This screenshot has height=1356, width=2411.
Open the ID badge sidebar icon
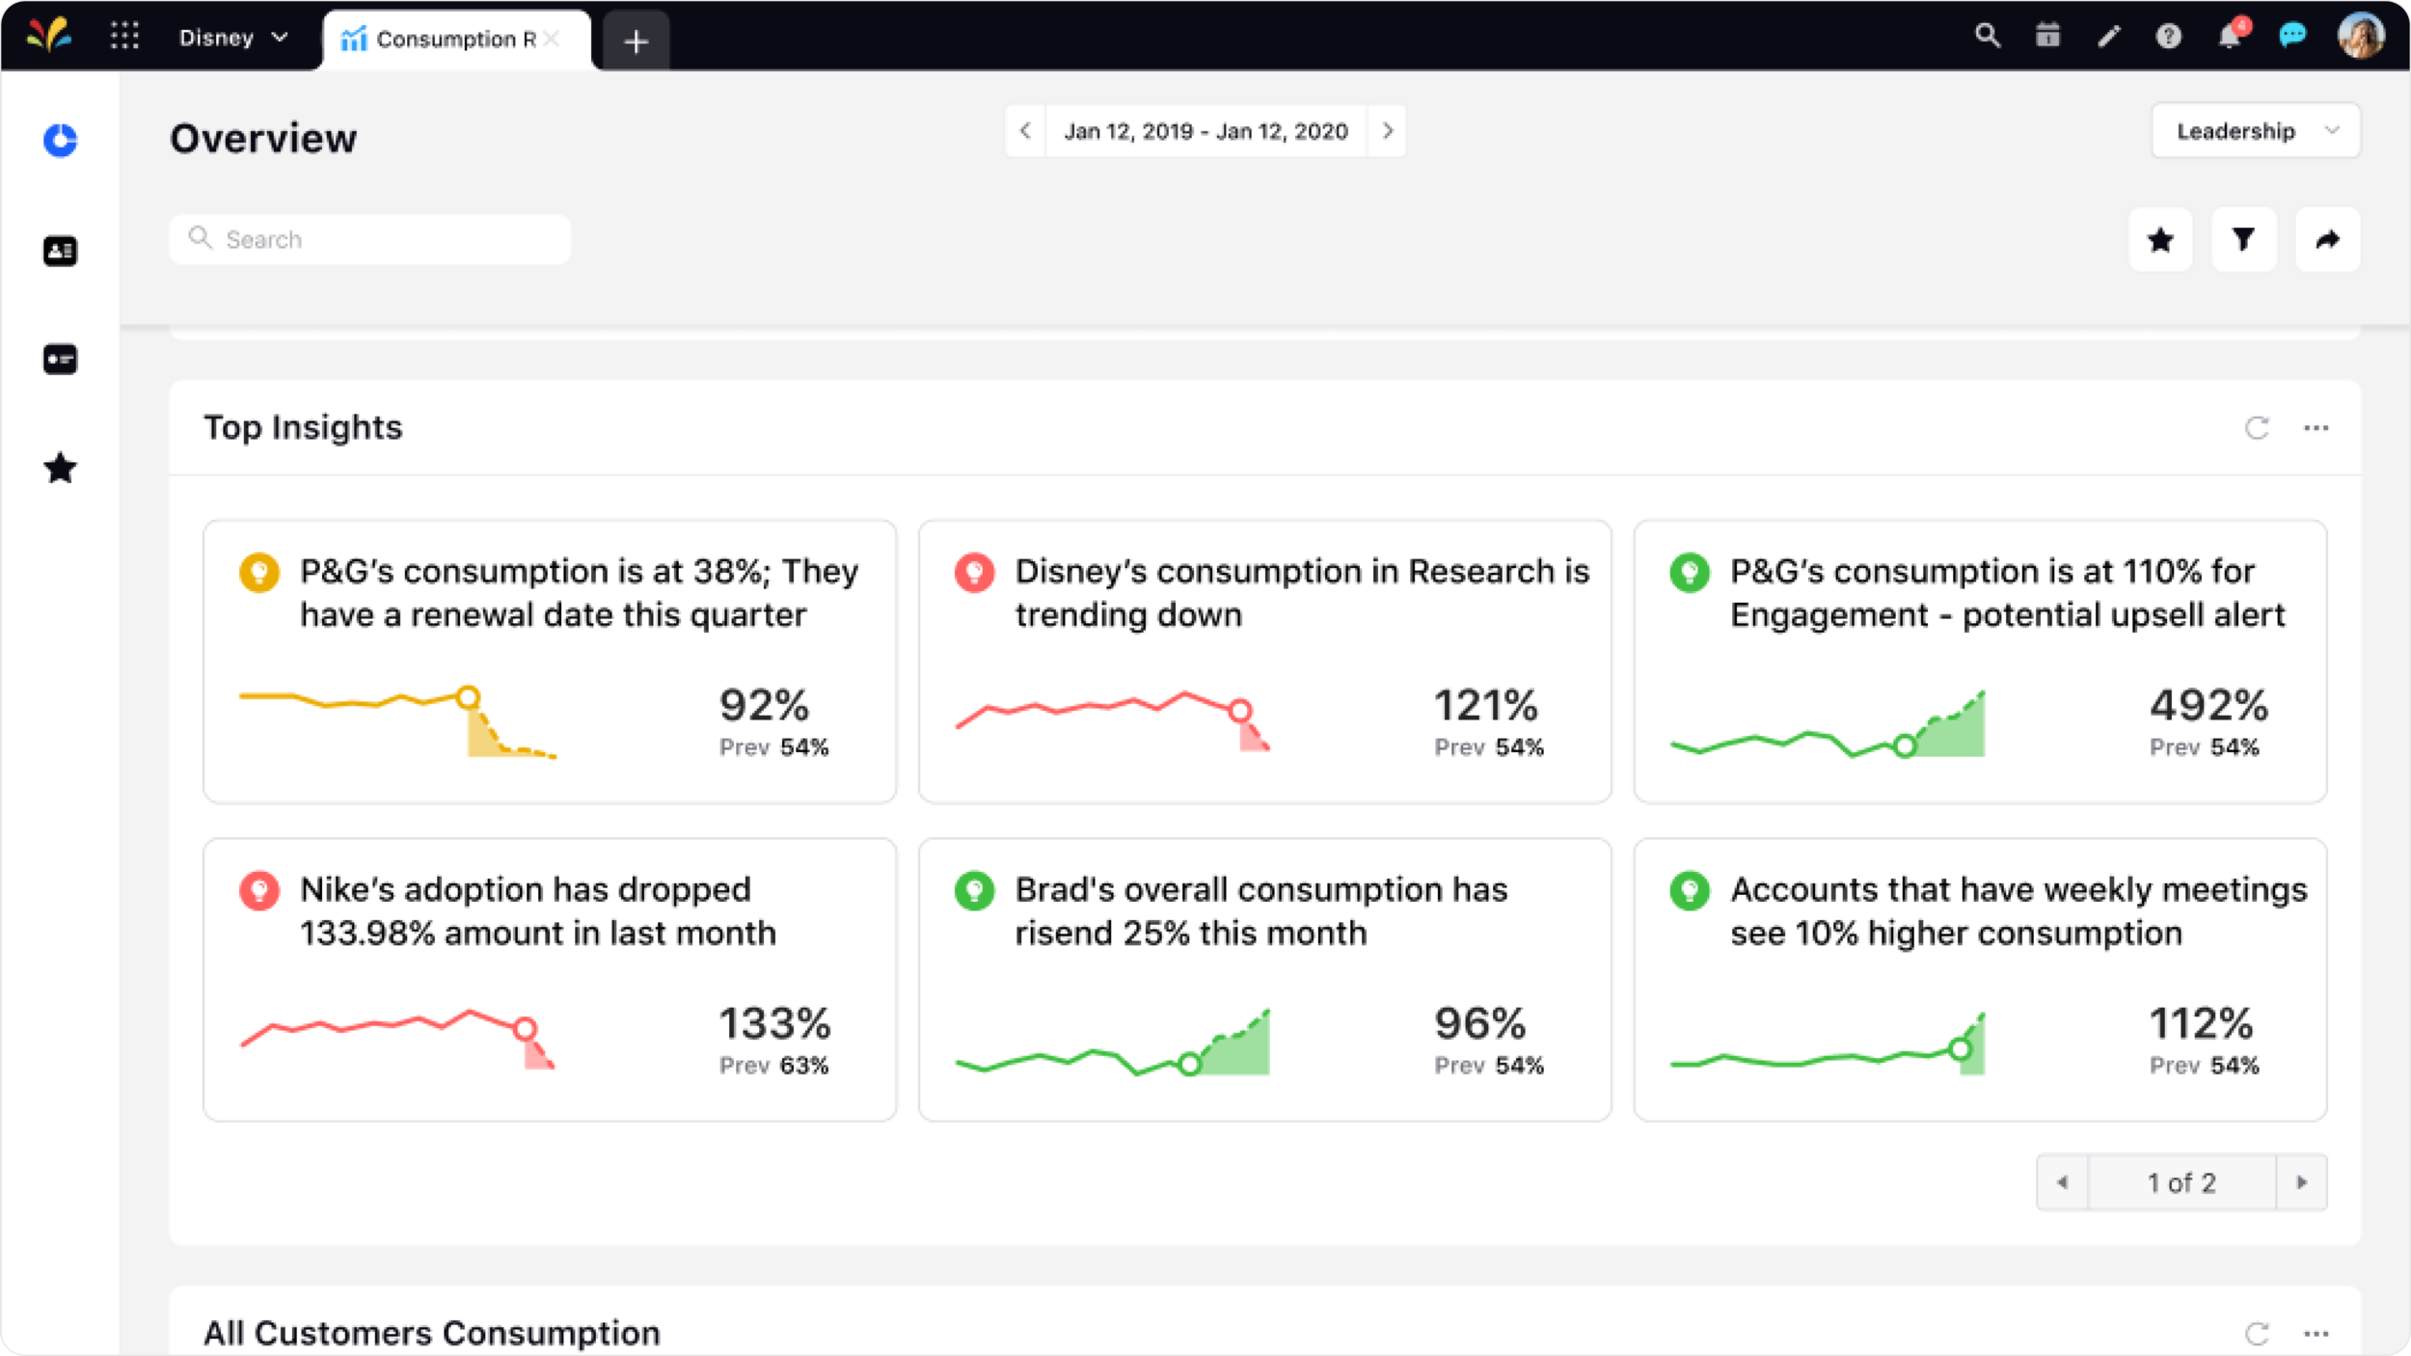coord(60,360)
